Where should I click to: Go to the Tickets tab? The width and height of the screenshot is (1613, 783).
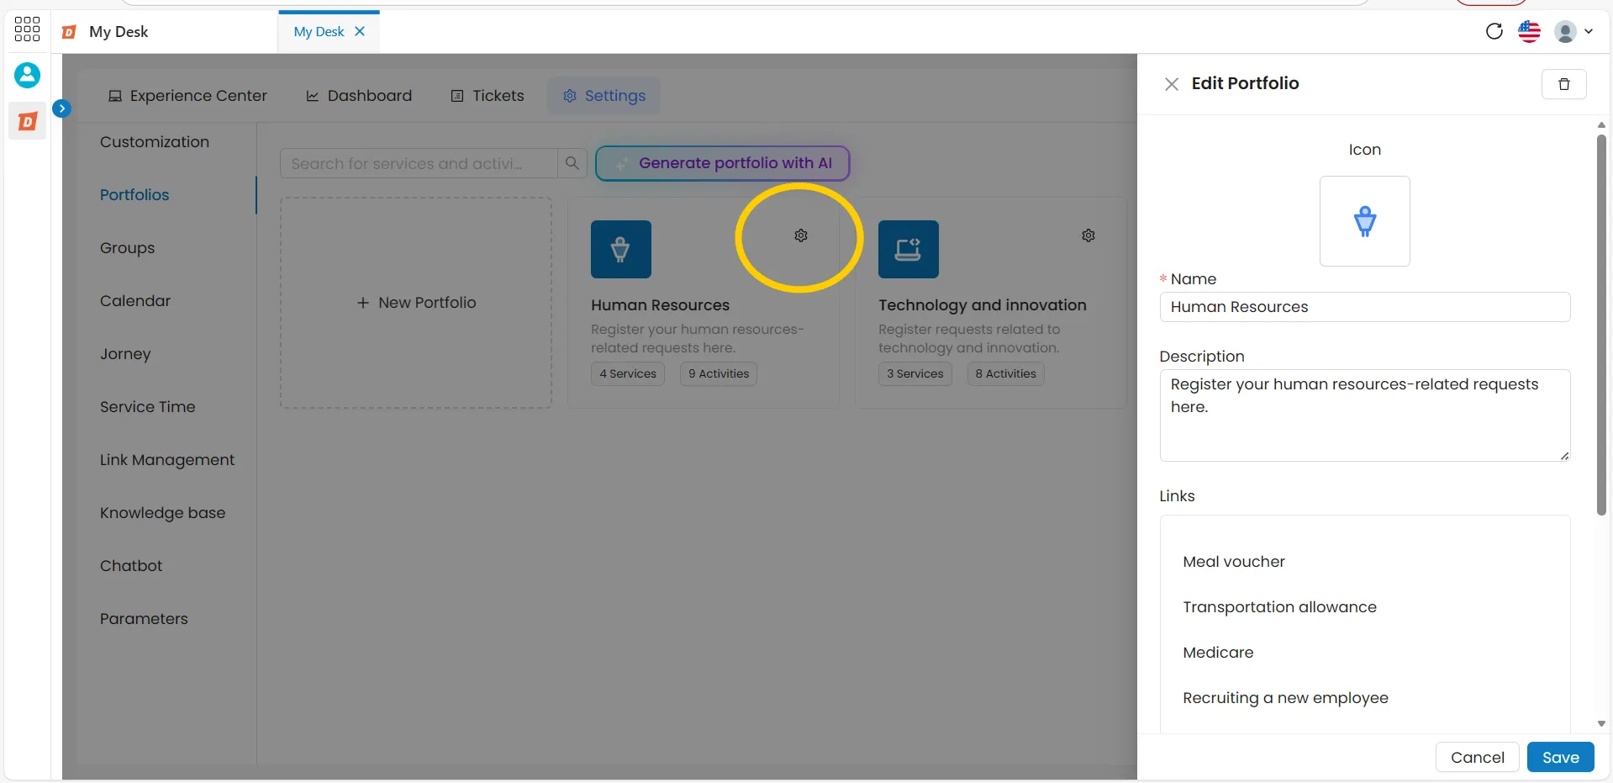(488, 96)
